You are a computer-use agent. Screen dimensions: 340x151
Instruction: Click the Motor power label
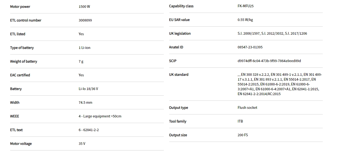20,6
